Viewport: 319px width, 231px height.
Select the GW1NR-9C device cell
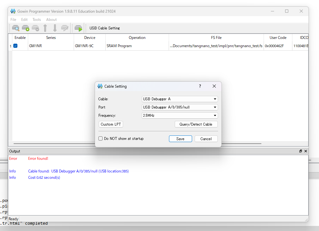pyautogui.click(x=90, y=46)
